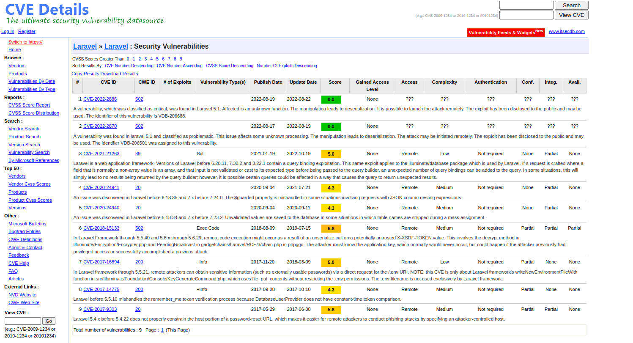This screenshot has width=633, height=343.
Task: Open NVD Website external link
Action: coord(22,295)
